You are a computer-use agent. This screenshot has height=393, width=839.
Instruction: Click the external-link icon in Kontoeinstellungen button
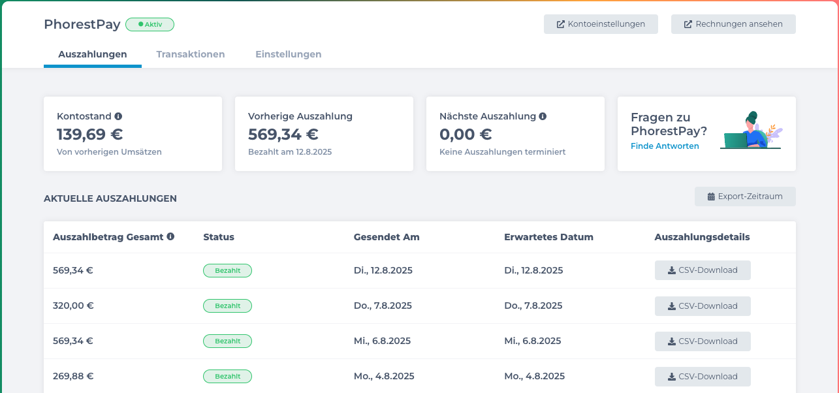[560, 24]
